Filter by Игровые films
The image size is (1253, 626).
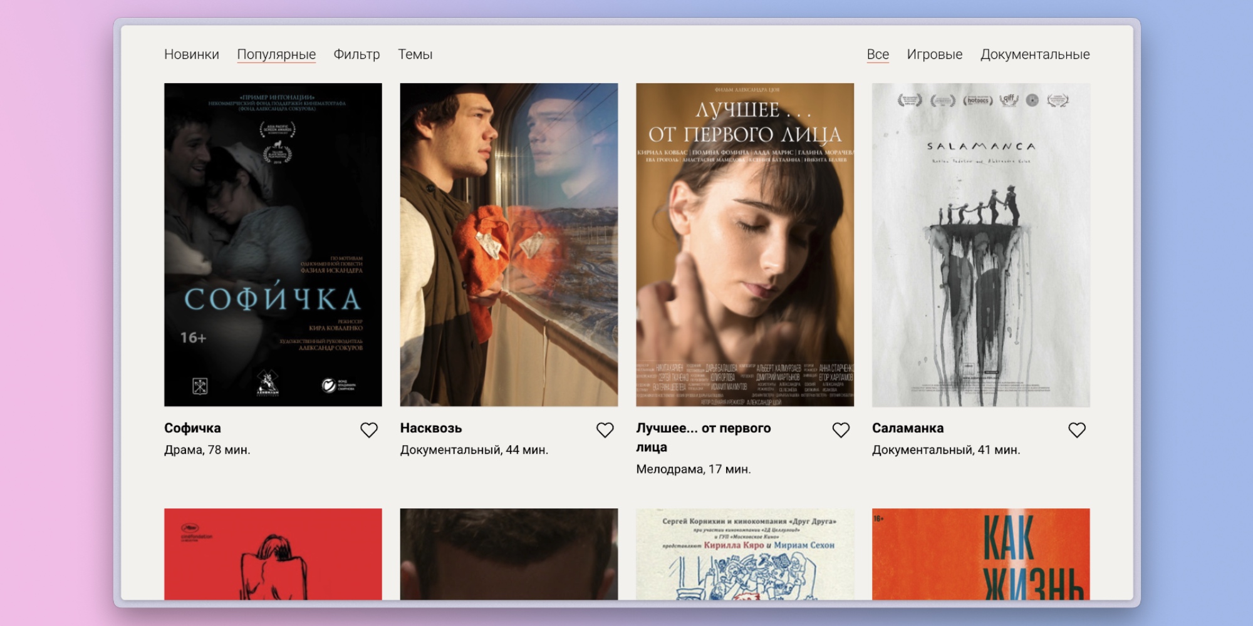click(x=935, y=54)
